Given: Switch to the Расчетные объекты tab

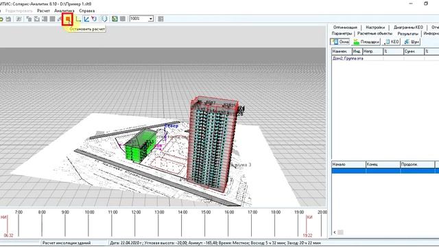Looking at the screenshot, I should tap(375, 34).
